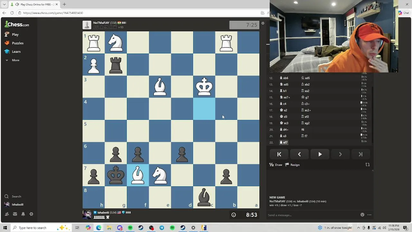This screenshot has height=232, width=412.
Task: Open the taskbar clock and date
Action: click(394, 228)
